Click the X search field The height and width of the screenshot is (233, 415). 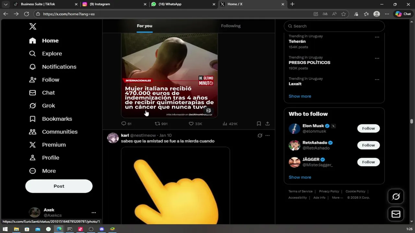pos(334,26)
